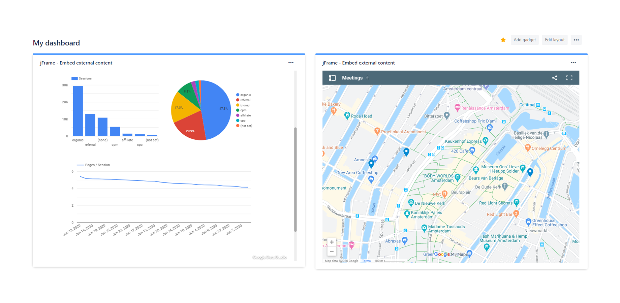This screenshot has width=620, height=303.
Task: Click the KFC restaurant marker
Action: point(445,194)
